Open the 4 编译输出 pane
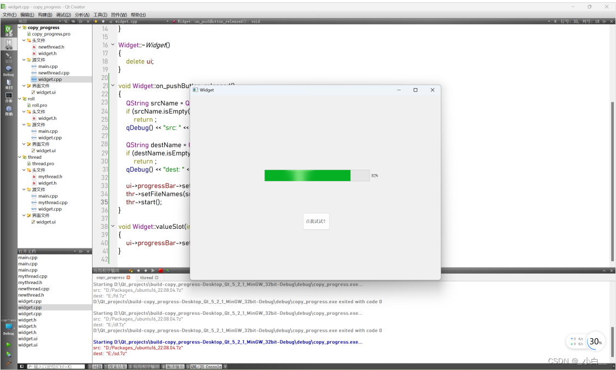Image resolution: width=616 pixels, height=370 pixels. 172,367
